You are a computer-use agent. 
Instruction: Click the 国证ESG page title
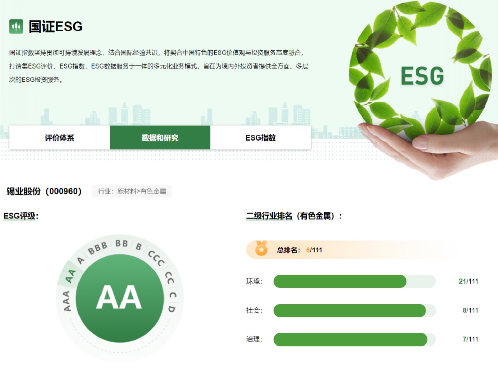click(56, 26)
